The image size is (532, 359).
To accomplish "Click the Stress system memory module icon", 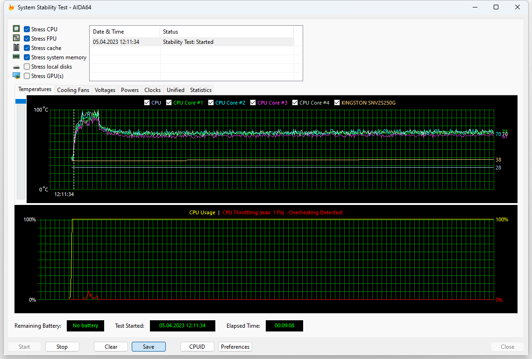I will pos(16,57).
